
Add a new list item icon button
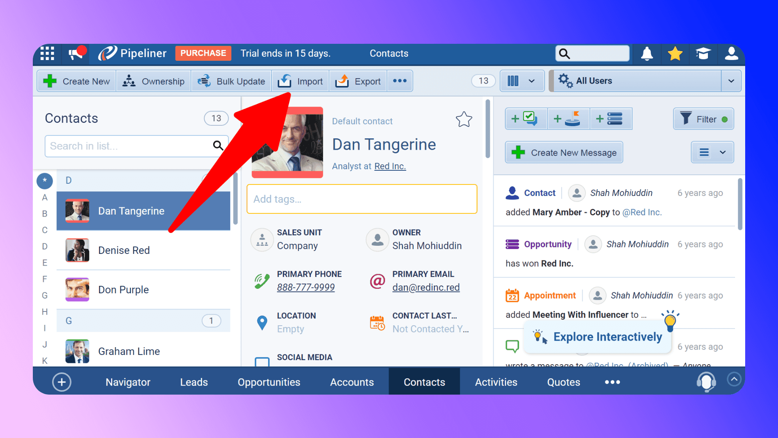click(611, 119)
